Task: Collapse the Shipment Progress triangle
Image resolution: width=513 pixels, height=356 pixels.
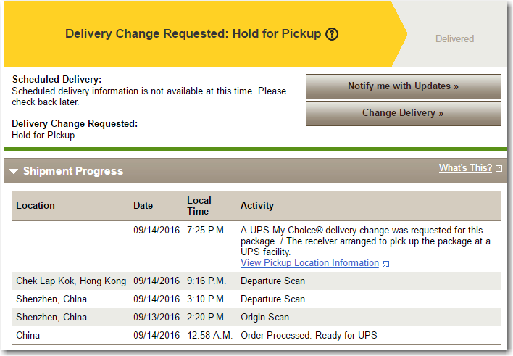Action: [14, 171]
